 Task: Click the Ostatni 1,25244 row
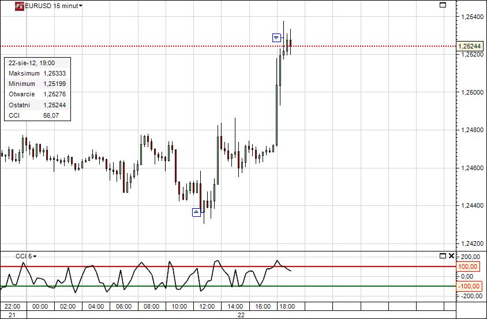[x=38, y=105]
